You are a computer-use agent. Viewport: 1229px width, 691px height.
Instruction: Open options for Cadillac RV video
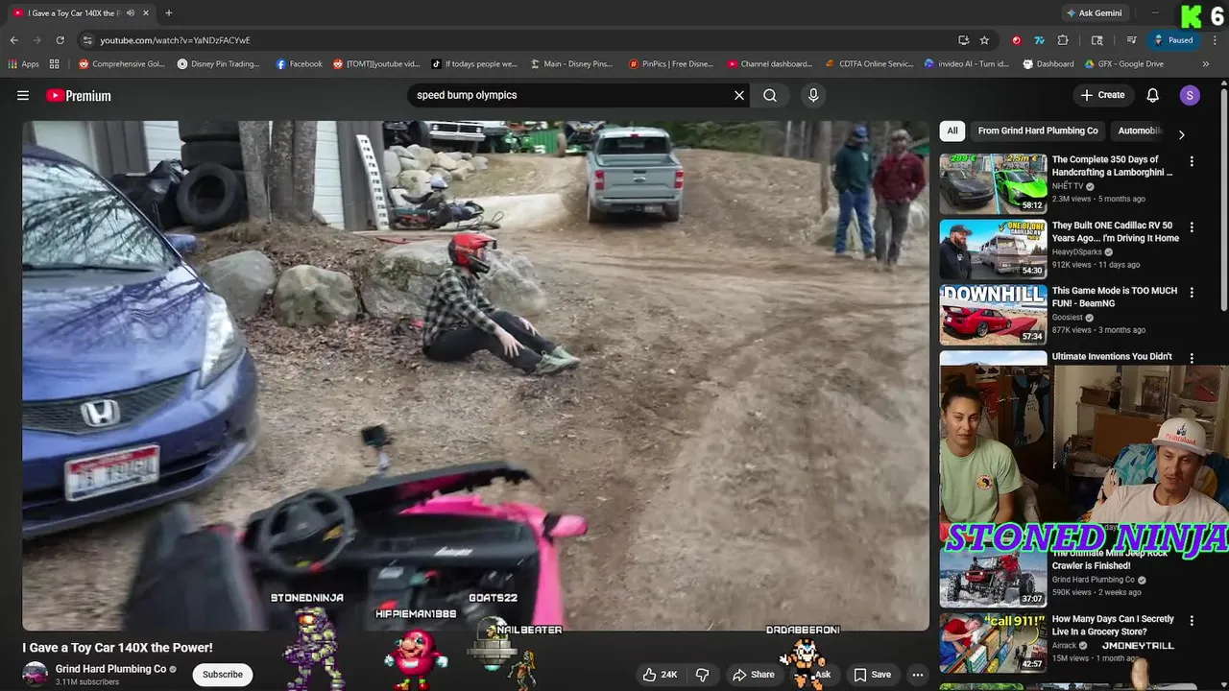(1192, 227)
